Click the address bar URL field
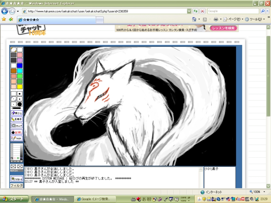Image resolution: width=271 pixels, height=203 pixels. pos(105,11)
